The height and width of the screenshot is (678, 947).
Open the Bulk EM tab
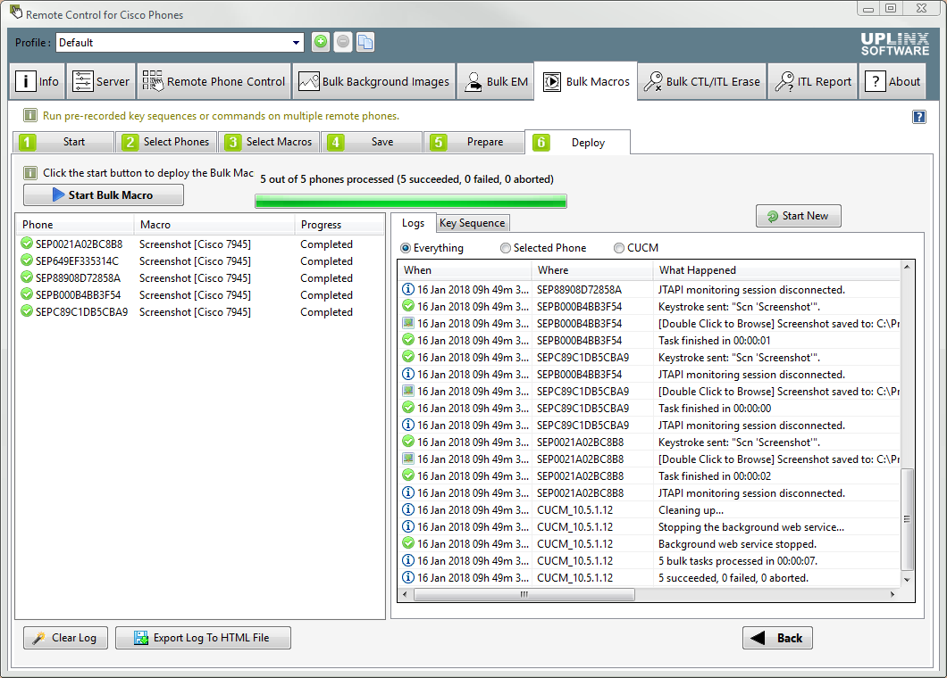pyautogui.click(x=496, y=81)
